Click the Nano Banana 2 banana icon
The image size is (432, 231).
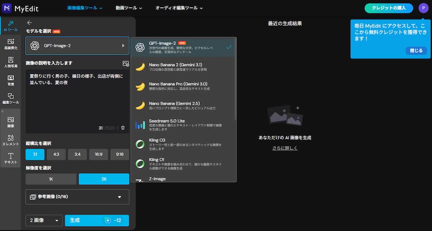tap(140, 67)
